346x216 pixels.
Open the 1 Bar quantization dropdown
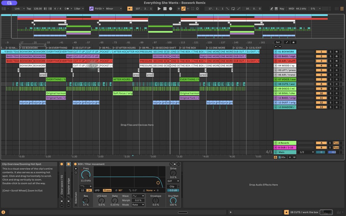point(79,9)
